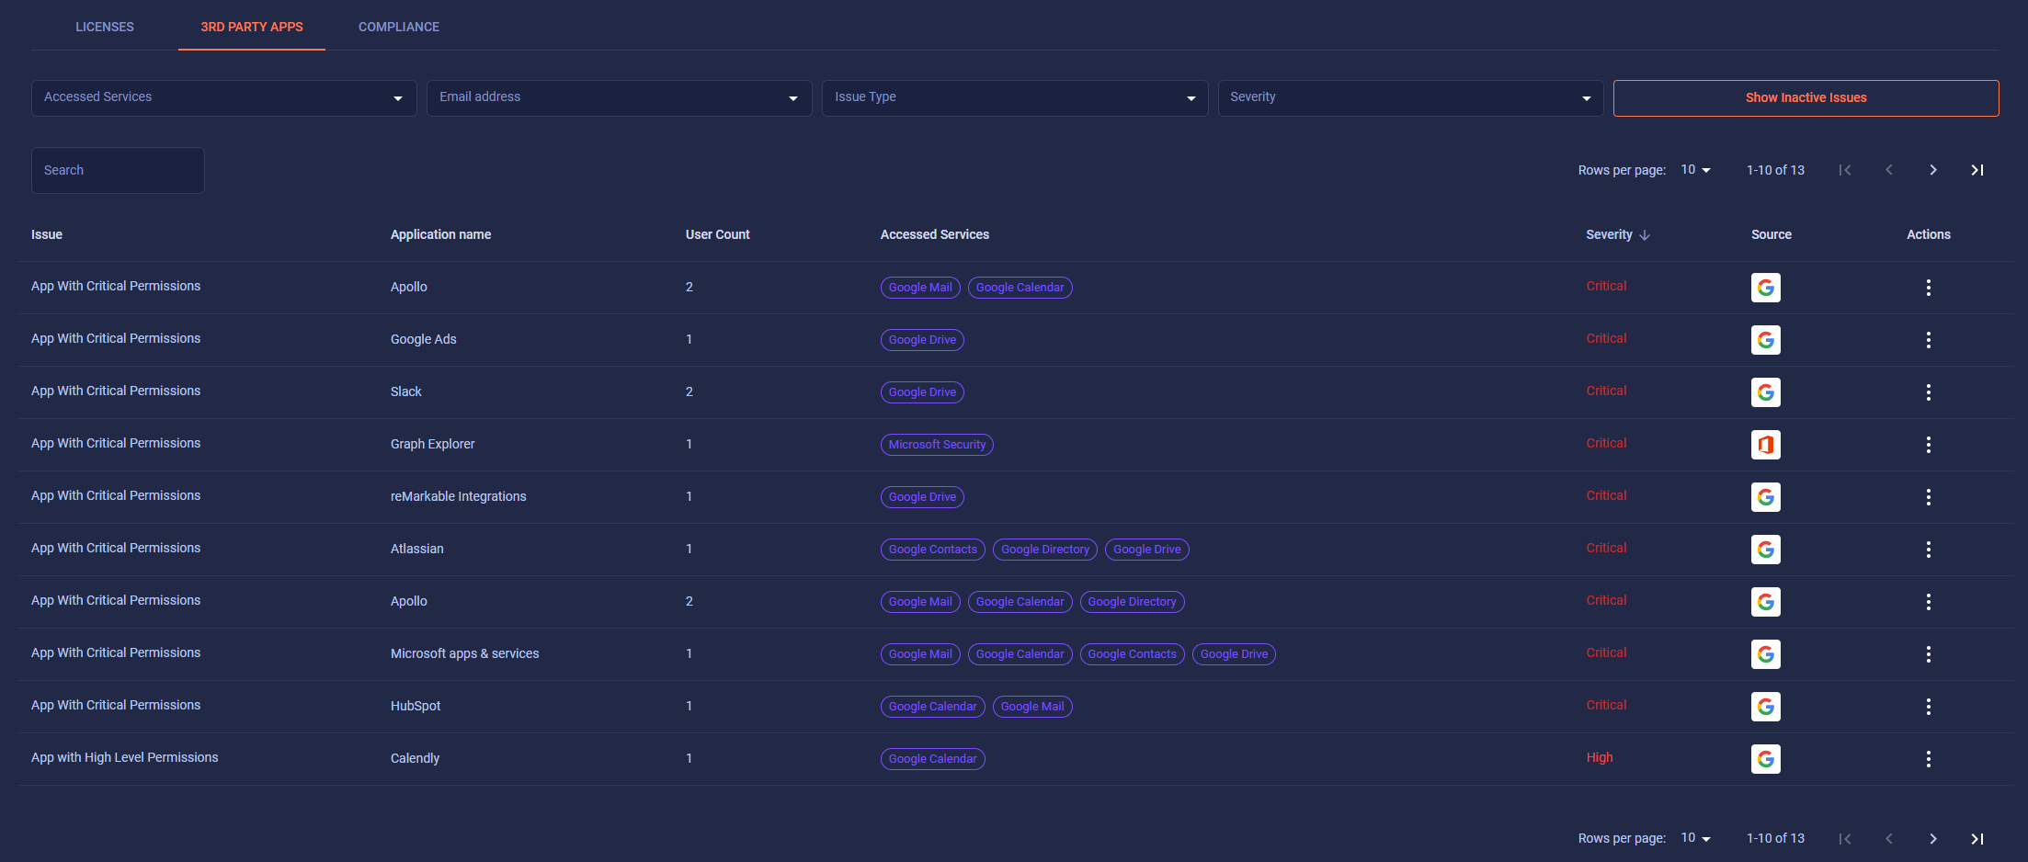Open actions menu for Google Ads row
This screenshot has height=862, width=2028.
(x=1928, y=340)
